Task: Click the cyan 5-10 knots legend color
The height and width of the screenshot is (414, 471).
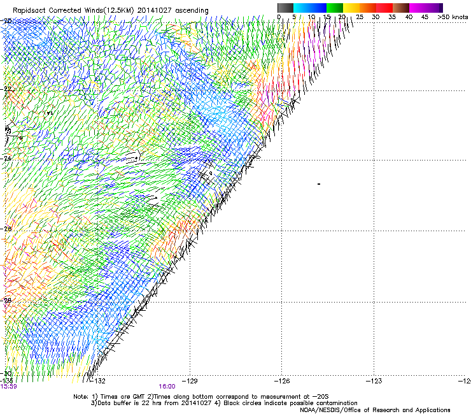Action: point(301,8)
